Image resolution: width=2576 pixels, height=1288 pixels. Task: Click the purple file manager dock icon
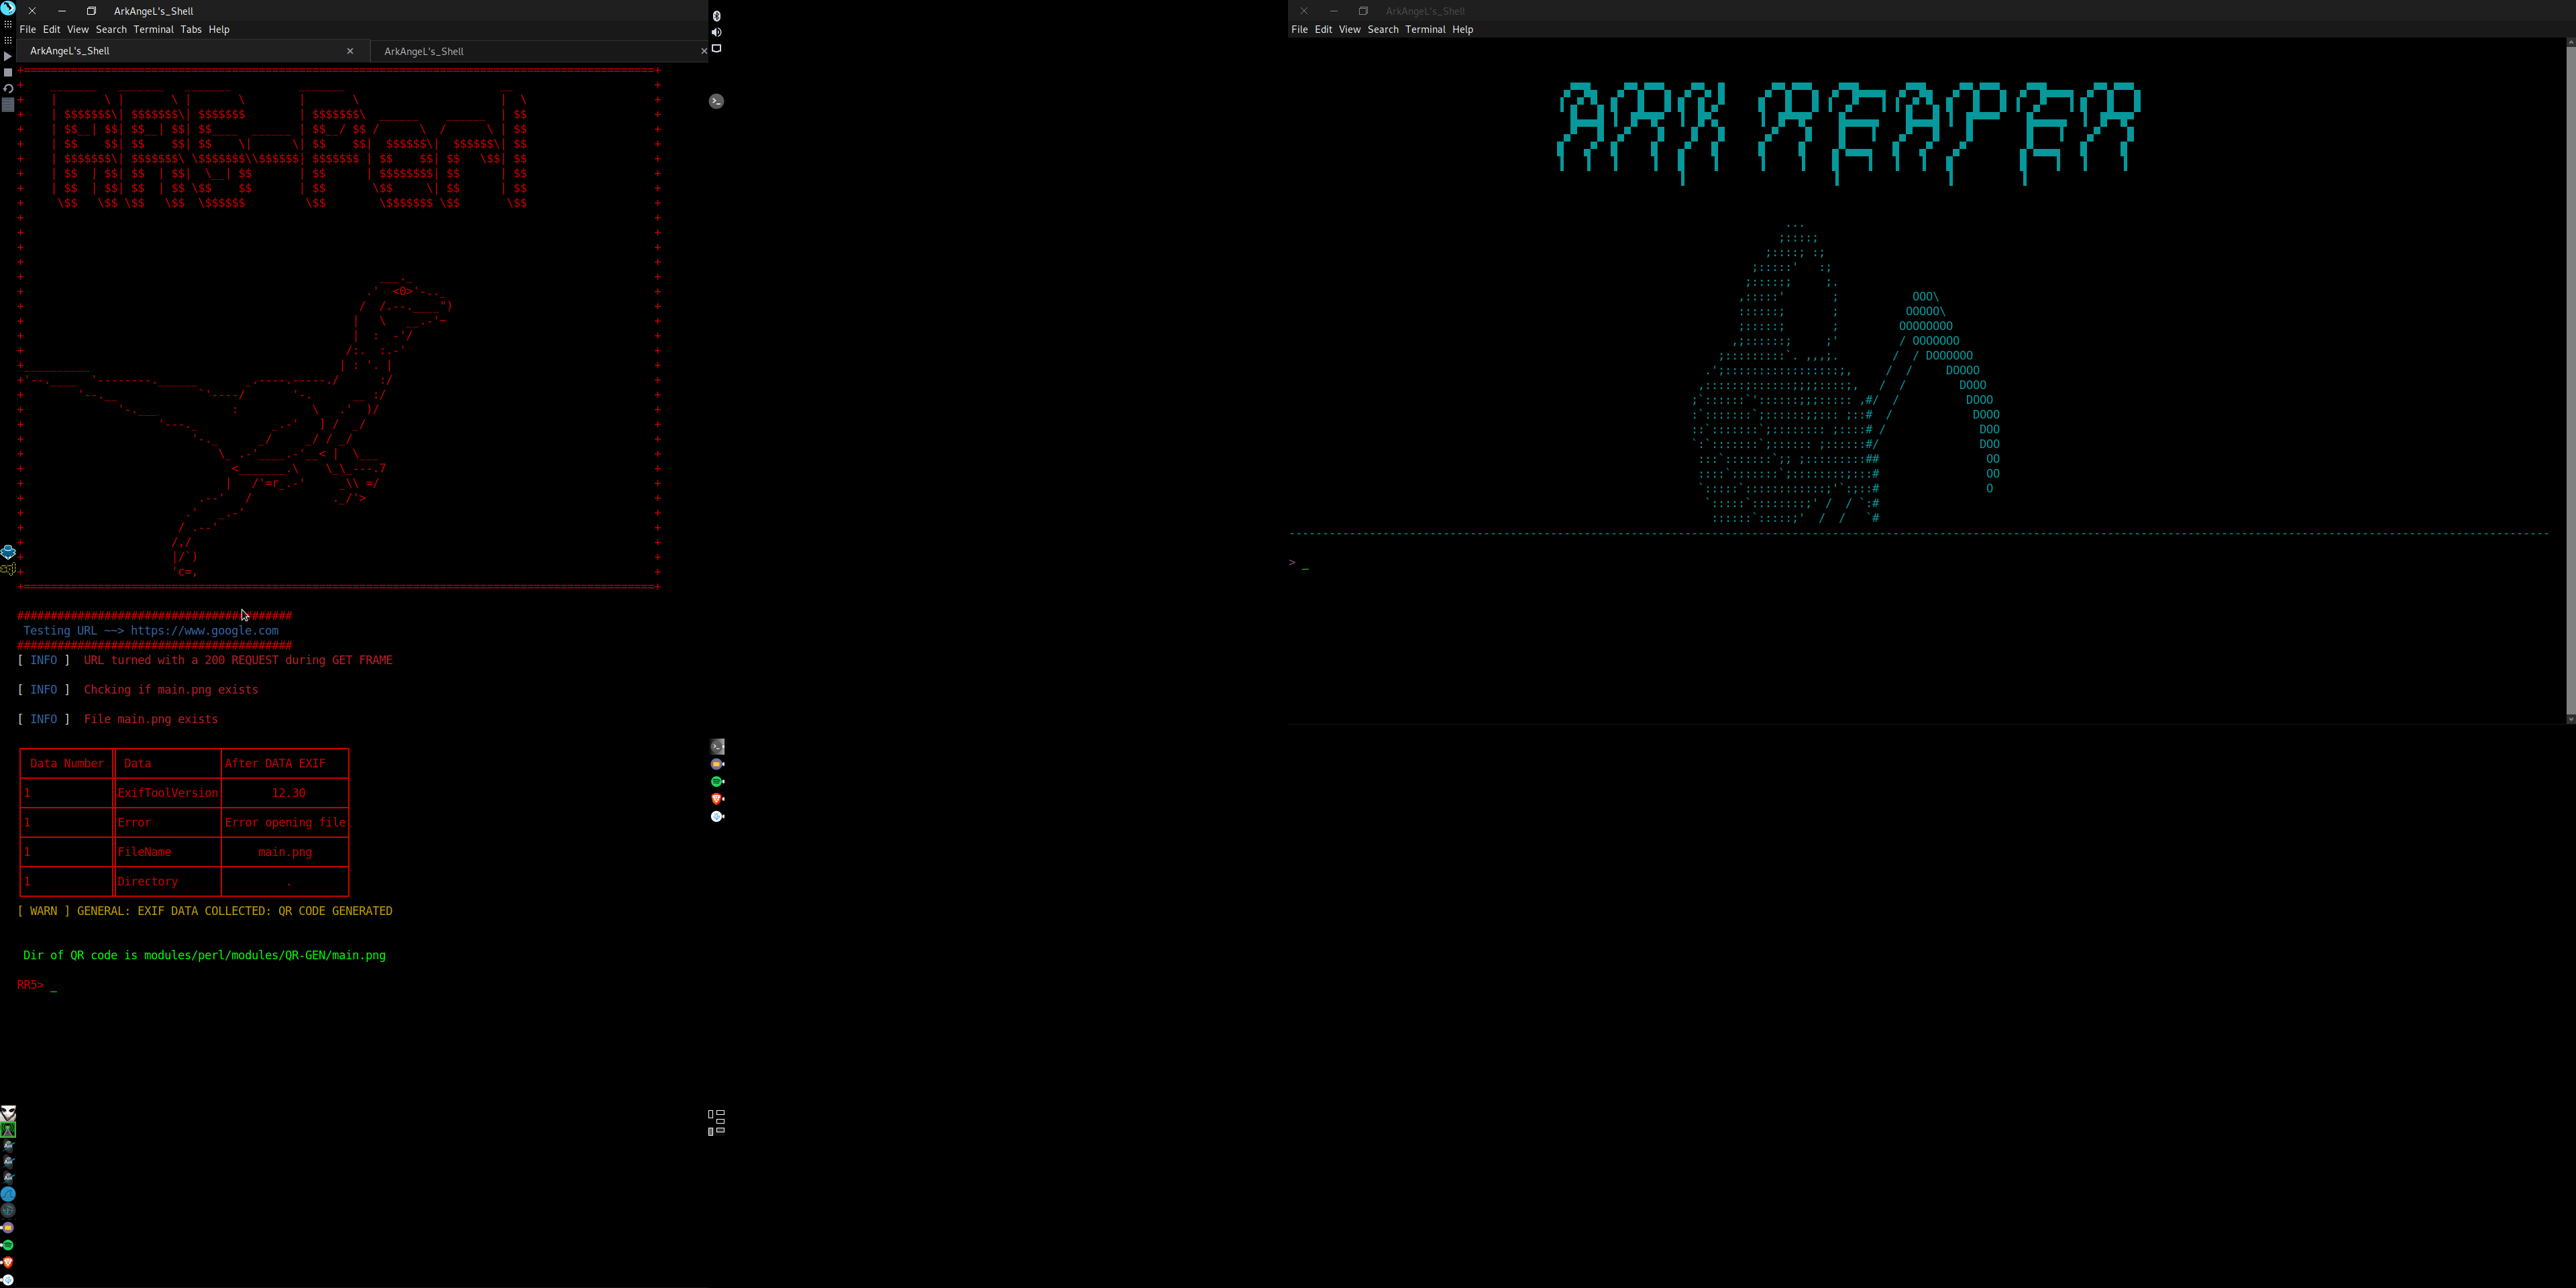click(x=717, y=764)
